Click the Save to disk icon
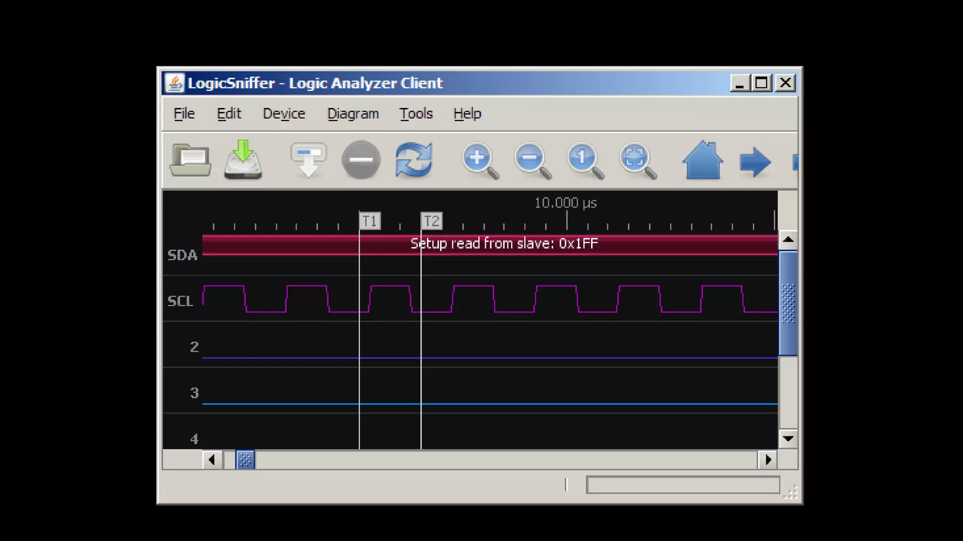963x541 pixels. click(243, 161)
